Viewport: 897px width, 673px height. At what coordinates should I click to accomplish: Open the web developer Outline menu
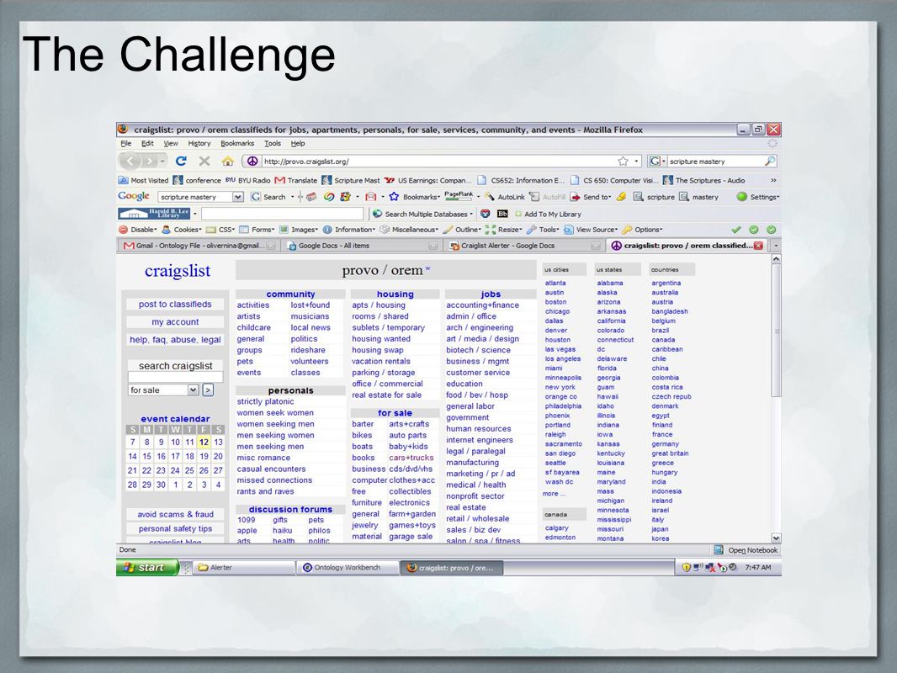(x=462, y=230)
